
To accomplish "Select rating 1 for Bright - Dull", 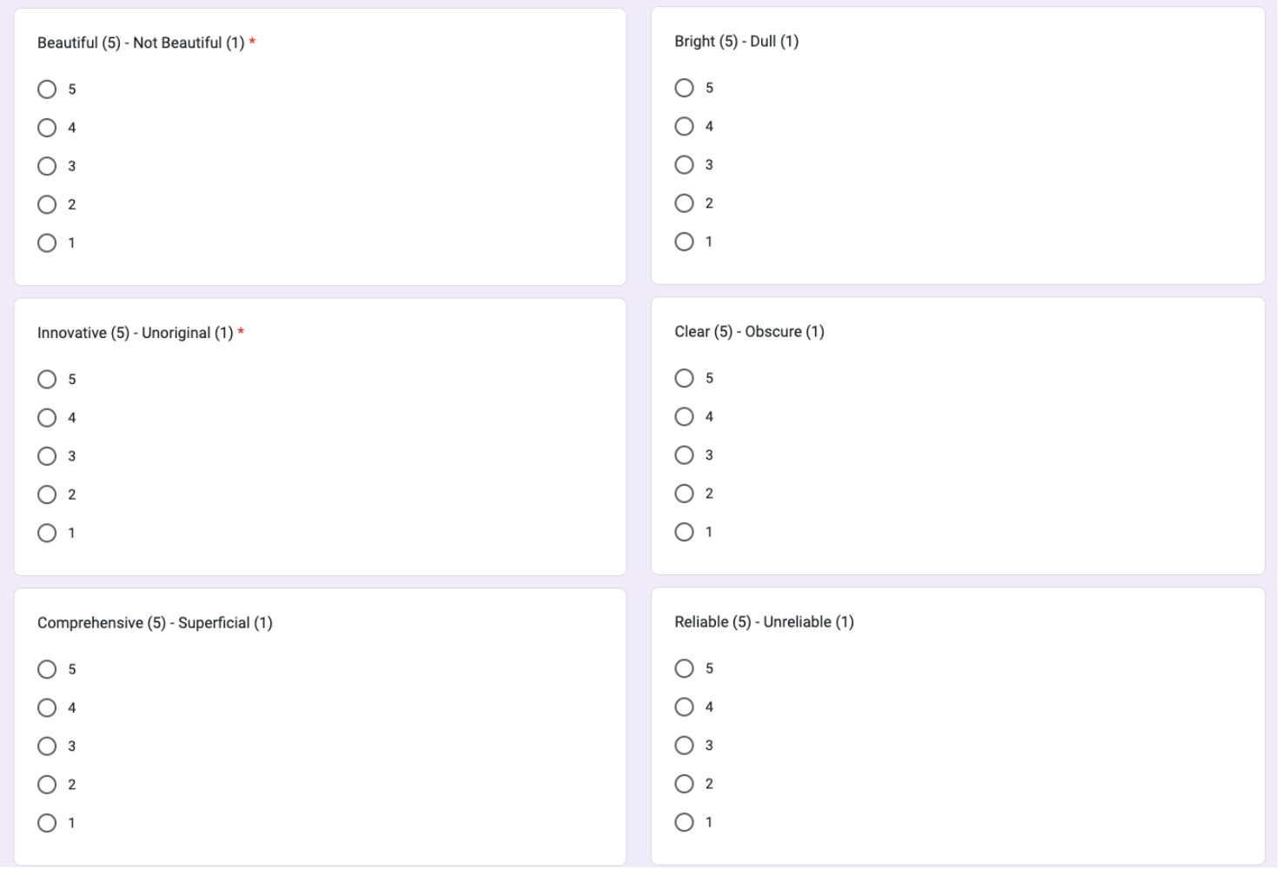I will (x=685, y=242).
